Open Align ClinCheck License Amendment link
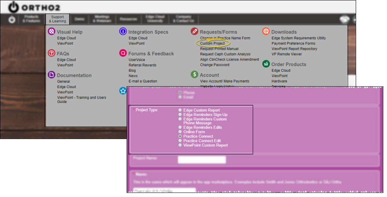 coord(229,59)
